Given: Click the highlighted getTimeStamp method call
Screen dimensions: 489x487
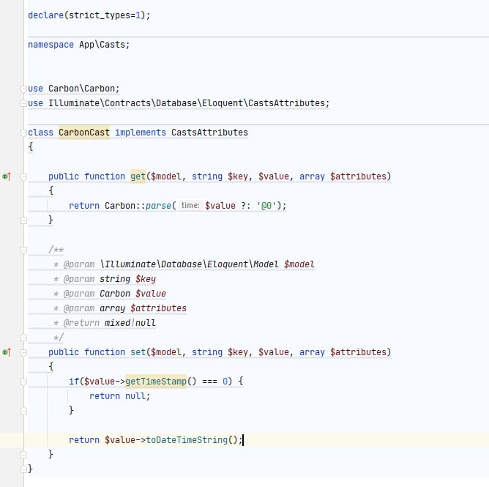Looking at the screenshot, I should point(156,382).
